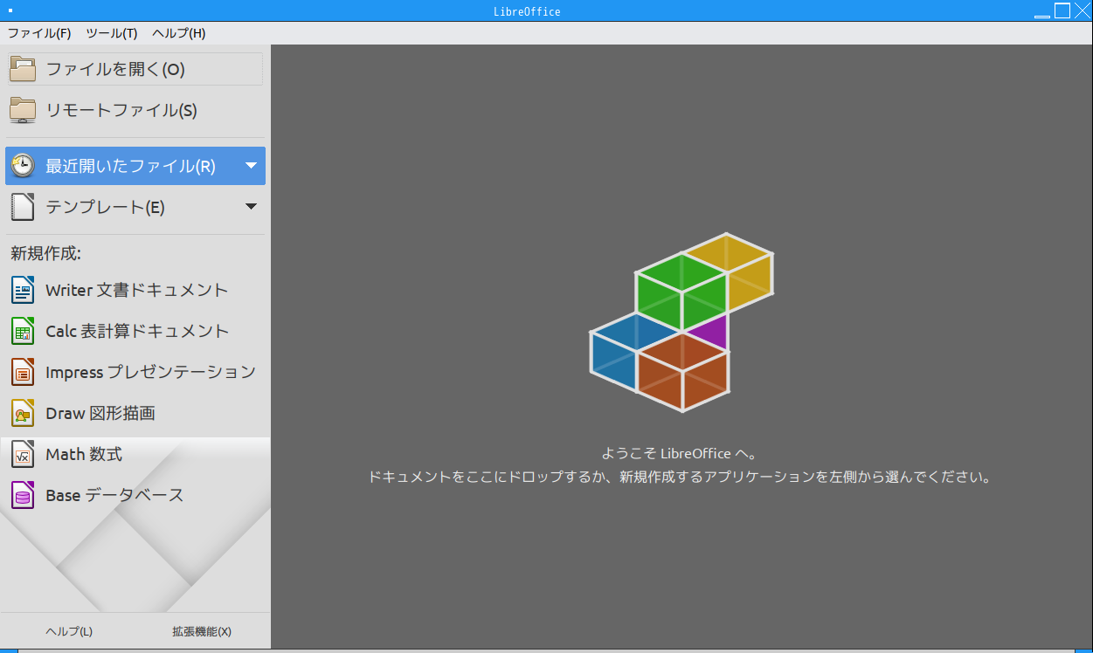Viewport: 1093px width, 653px height.
Task: Click the Calc spreadsheet icon
Action: click(23, 331)
